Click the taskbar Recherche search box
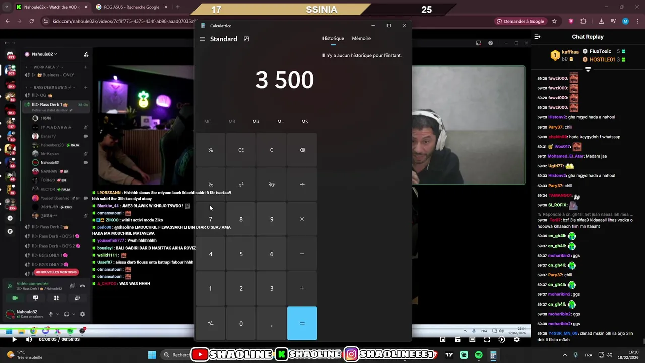The height and width of the screenshot is (363, 645). 177,355
